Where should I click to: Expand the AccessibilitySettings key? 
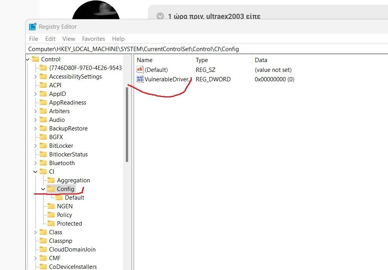[35, 77]
